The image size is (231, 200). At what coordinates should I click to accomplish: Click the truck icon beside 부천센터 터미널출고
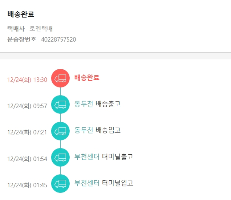tap(60, 157)
